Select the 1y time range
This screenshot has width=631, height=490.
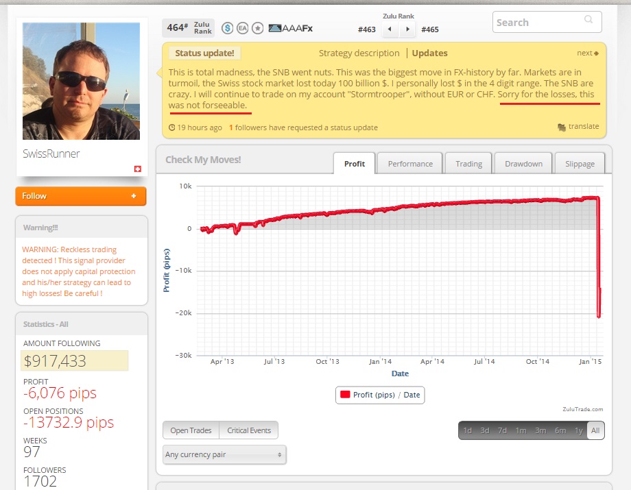578,430
